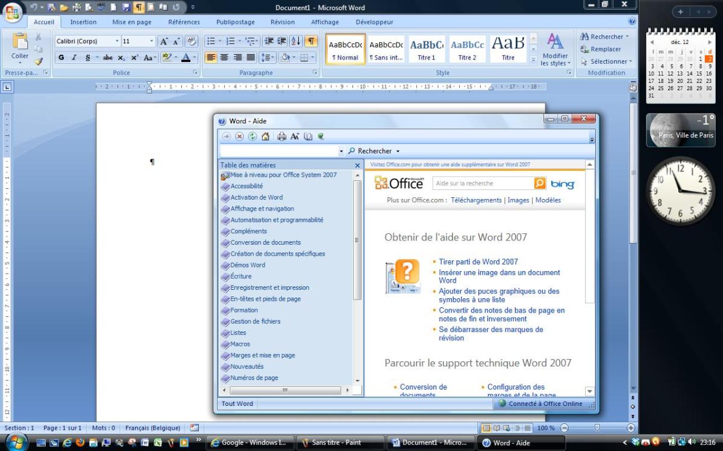Viewport: 723px width, 451px height.
Task: Close the Table des matières pane
Action: (x=357, y=165)
